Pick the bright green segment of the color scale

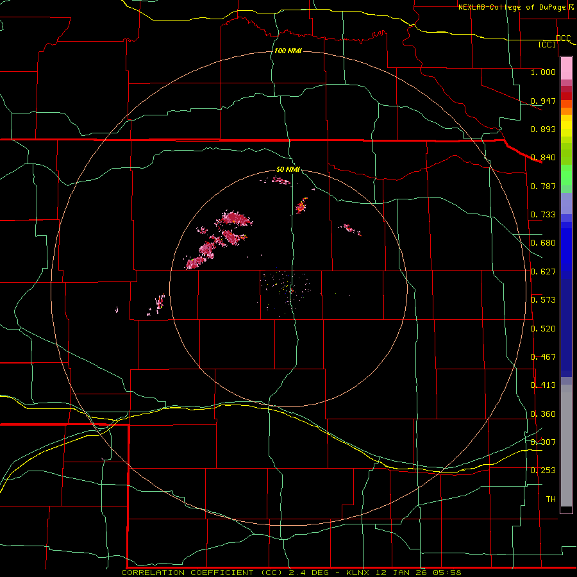click(x=566, y=175)
